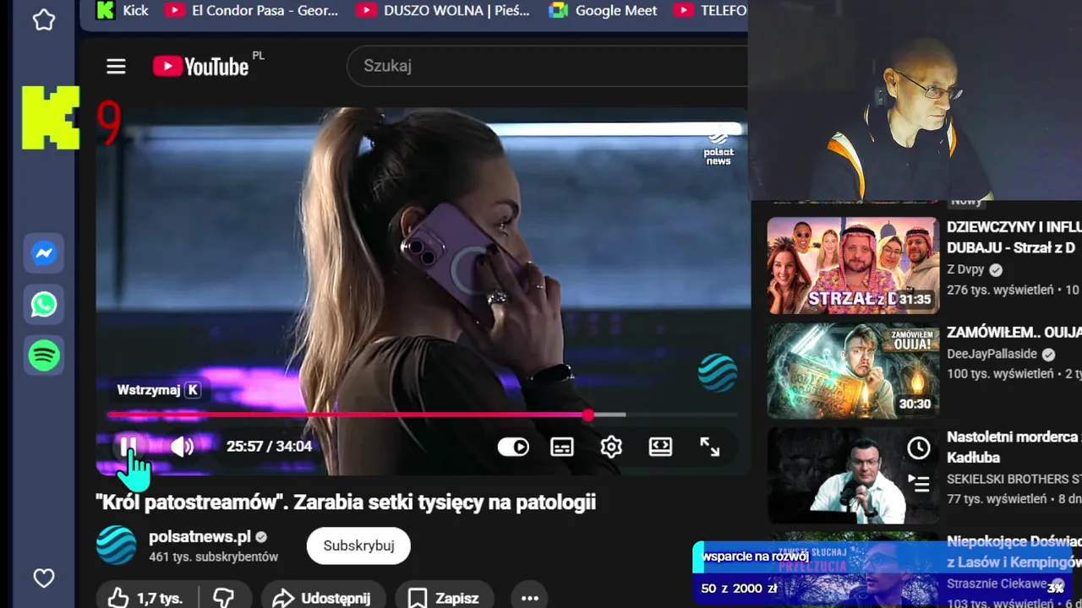1082x608 pixels.
Task: Open polsatnews.pl channel avatar
Action: click(117, 546)
